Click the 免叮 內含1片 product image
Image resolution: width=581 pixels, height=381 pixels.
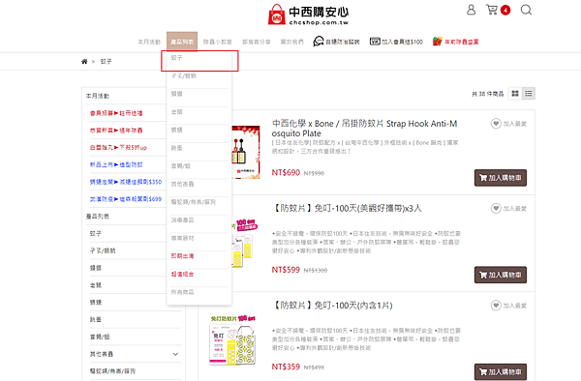pyautogui.click(x=232, y=339)
